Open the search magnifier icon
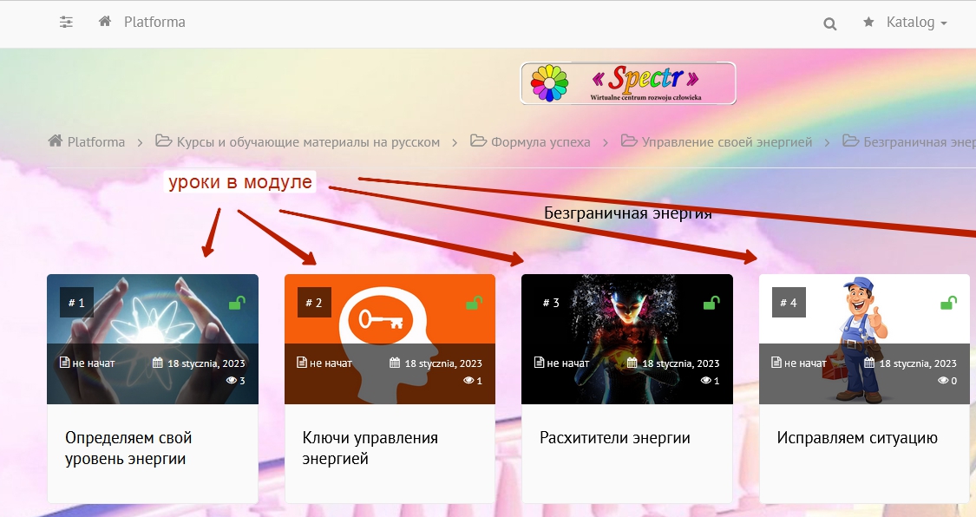This screenshot has width=976, height=517. click(829, 23)
